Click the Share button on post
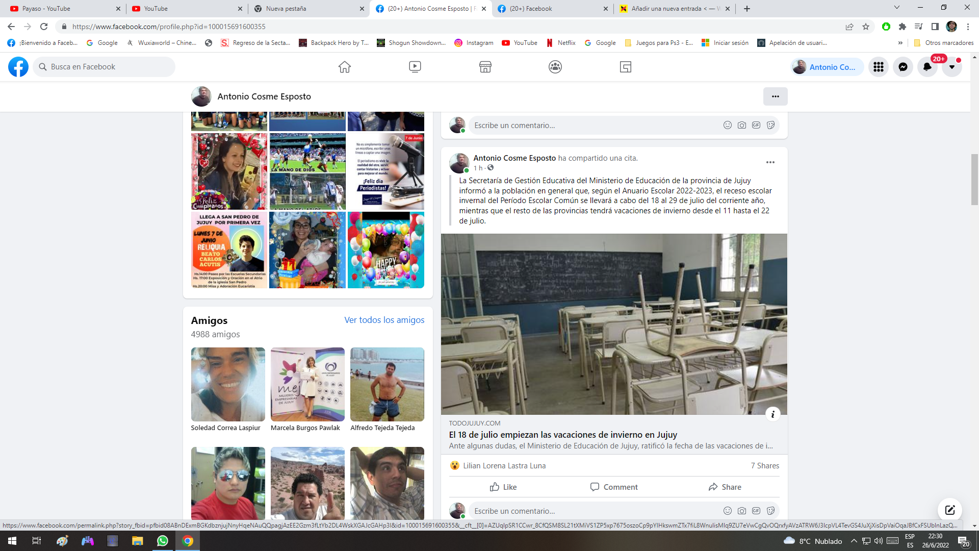 tap(725, 487)
